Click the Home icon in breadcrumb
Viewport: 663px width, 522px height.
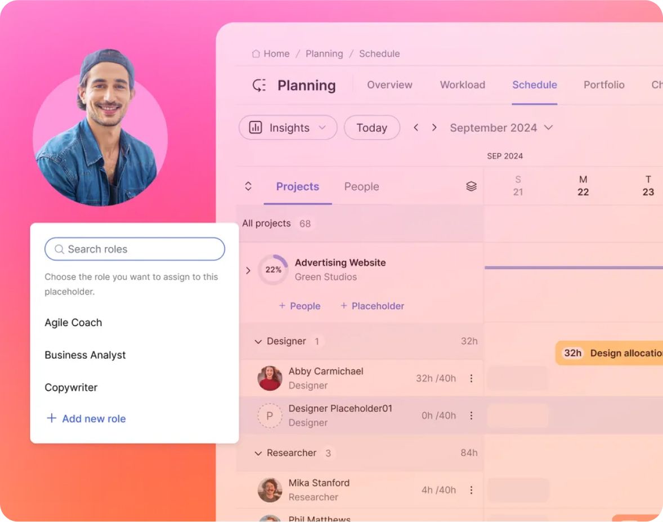[256, 53]
